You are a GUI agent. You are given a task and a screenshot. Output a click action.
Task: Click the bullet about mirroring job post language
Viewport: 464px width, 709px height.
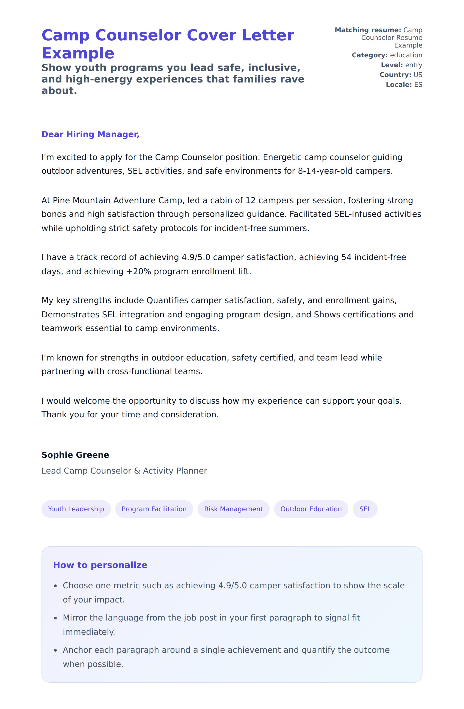[211, 625]
